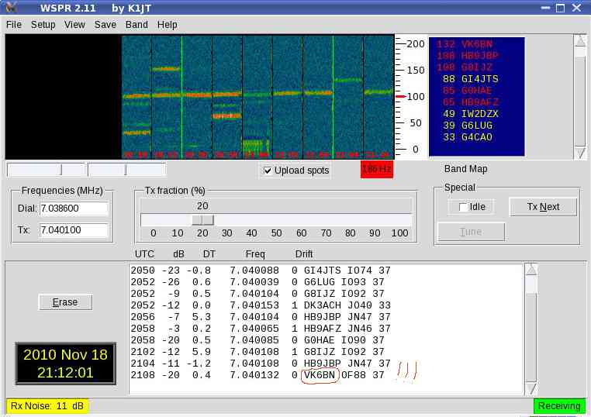Screen dimensions: 591x417
Task: Open the Setup menu
Action: click(43, 25)
